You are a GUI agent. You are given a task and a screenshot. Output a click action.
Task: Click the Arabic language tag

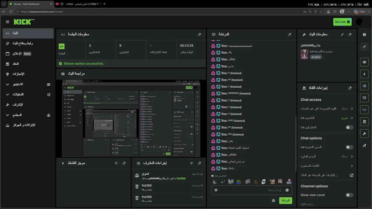click(x=316, y=57)
